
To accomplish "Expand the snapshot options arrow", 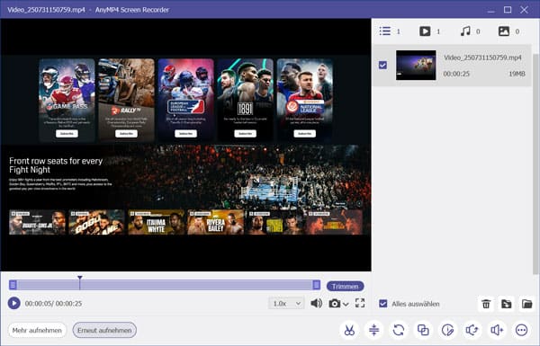I will 346,304.
